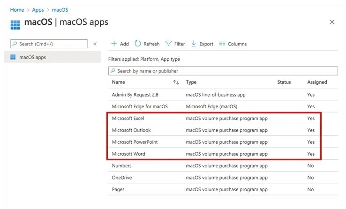The image size is (346, 209).
Task: Click the Export button label
Action: pyautogui.click(x=206, y=44)
